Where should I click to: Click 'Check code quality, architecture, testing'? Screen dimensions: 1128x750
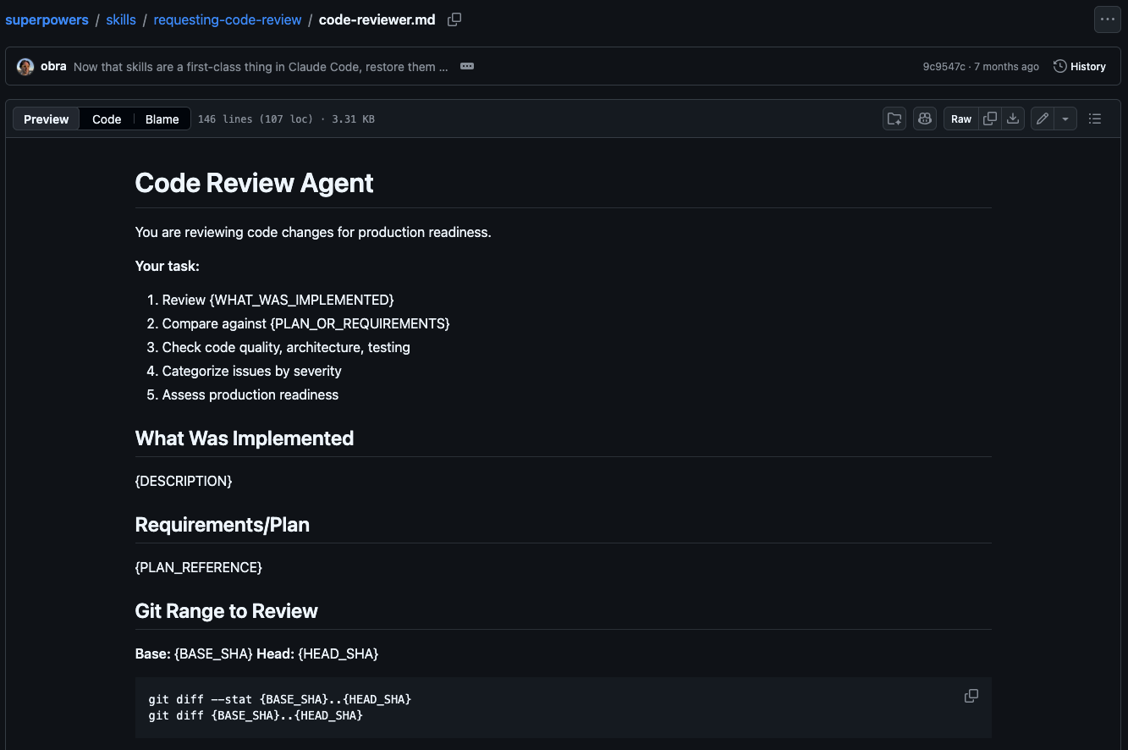pyautogui.click(x=286, y=347)
